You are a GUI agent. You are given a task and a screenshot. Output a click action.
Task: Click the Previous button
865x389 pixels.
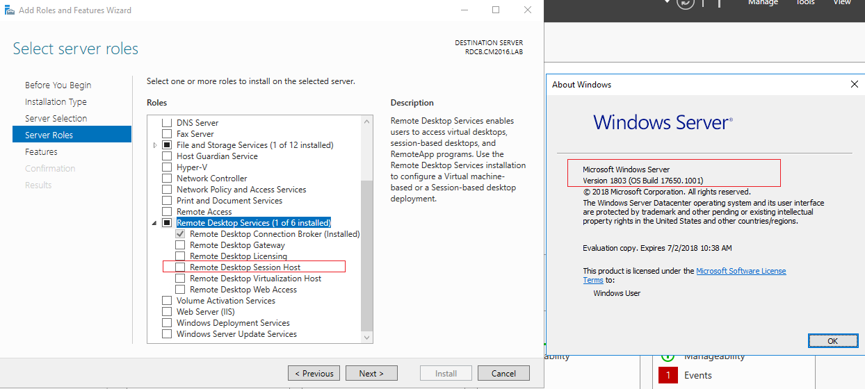[314, 373]
